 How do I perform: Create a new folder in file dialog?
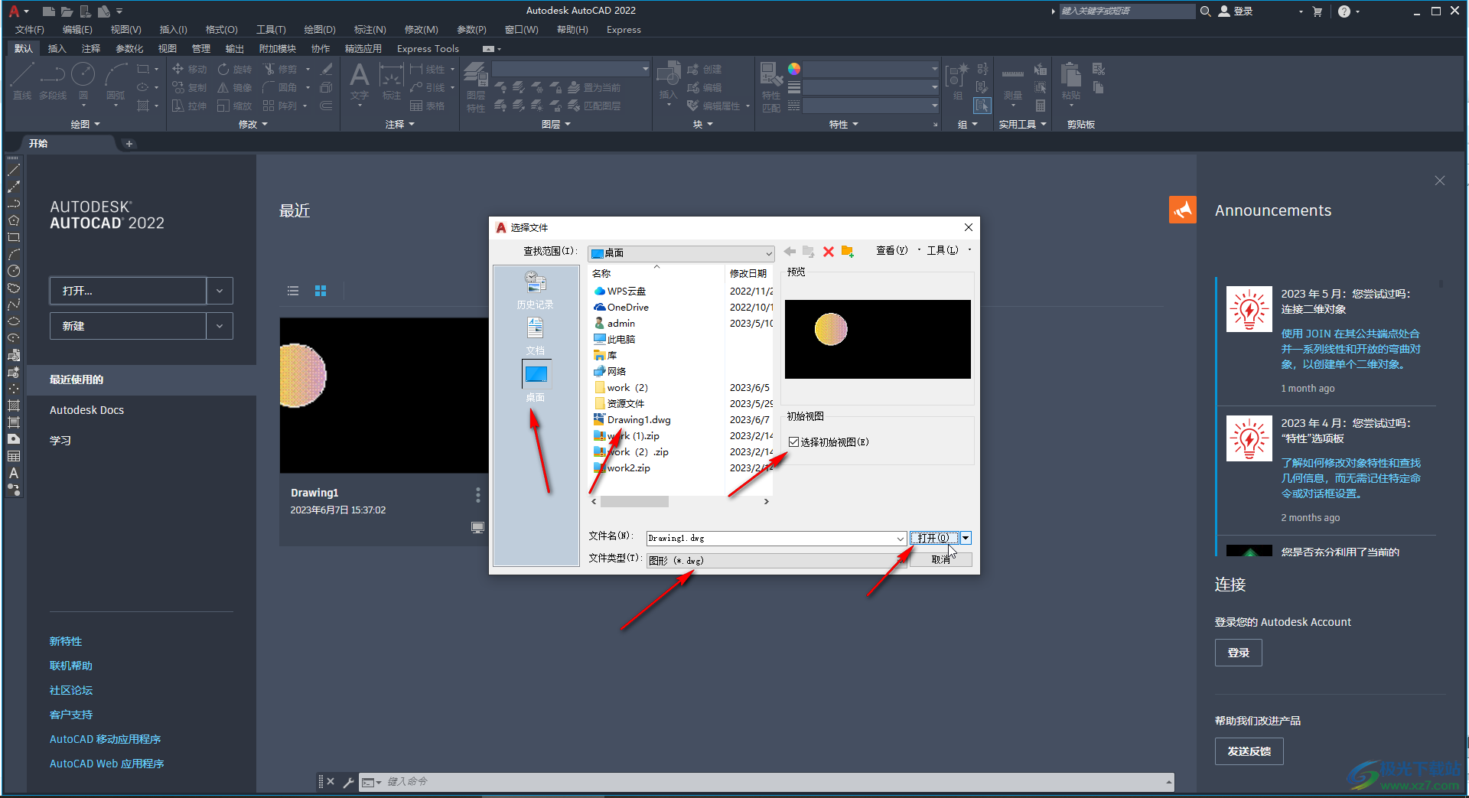847,251
